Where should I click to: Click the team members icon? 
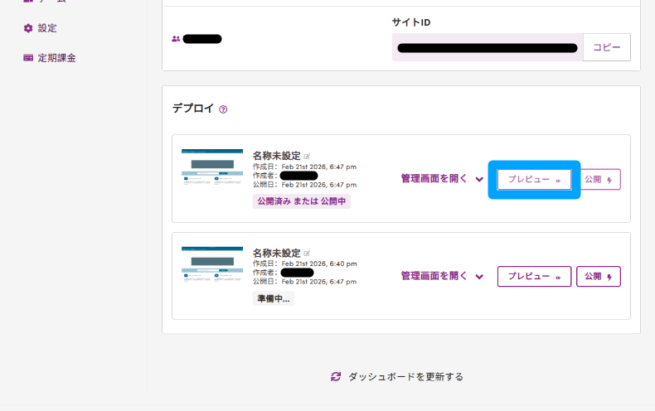point(176,39)
